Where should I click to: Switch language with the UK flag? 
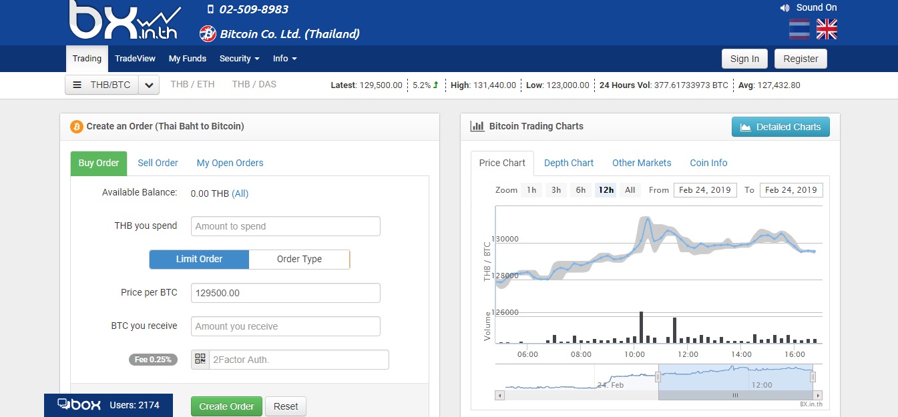click(827, 29)
